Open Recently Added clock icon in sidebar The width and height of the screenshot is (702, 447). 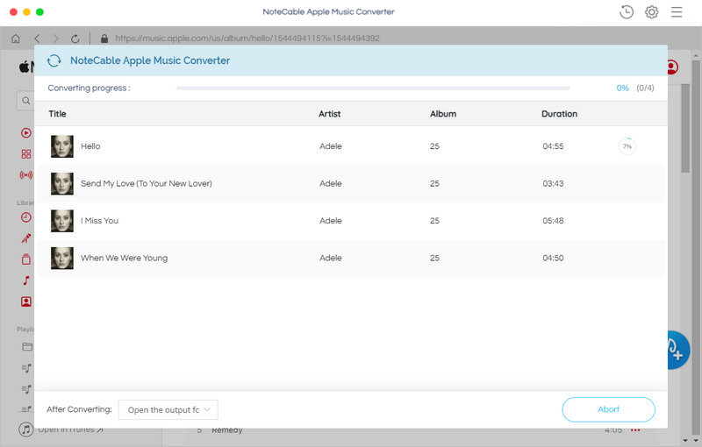coord(26,217)
